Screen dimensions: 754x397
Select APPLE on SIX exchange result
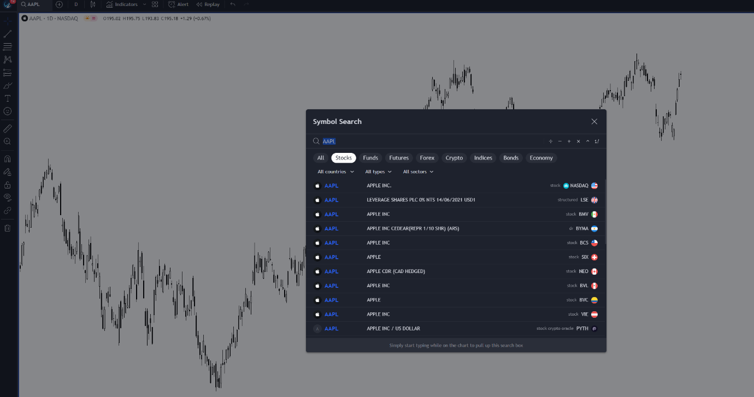pyautogui.click(x=456, y=257)
